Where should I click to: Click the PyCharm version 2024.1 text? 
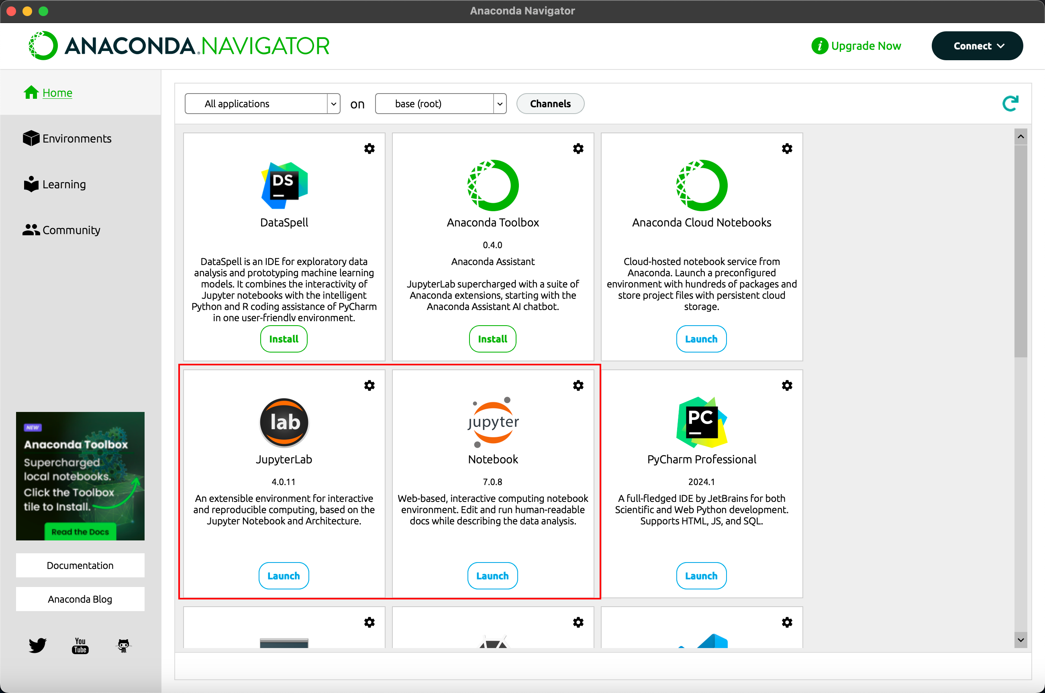pos(702,482)
